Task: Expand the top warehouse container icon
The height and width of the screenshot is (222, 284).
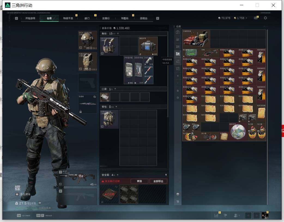Action: (x=178, y=32)
